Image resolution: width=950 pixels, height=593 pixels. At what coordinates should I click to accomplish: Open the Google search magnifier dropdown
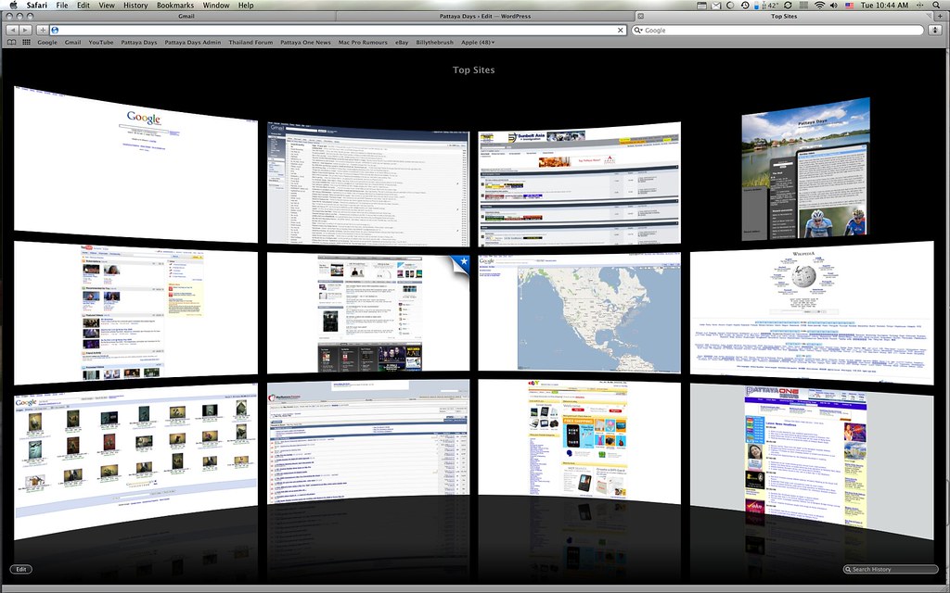coord(638,30)
